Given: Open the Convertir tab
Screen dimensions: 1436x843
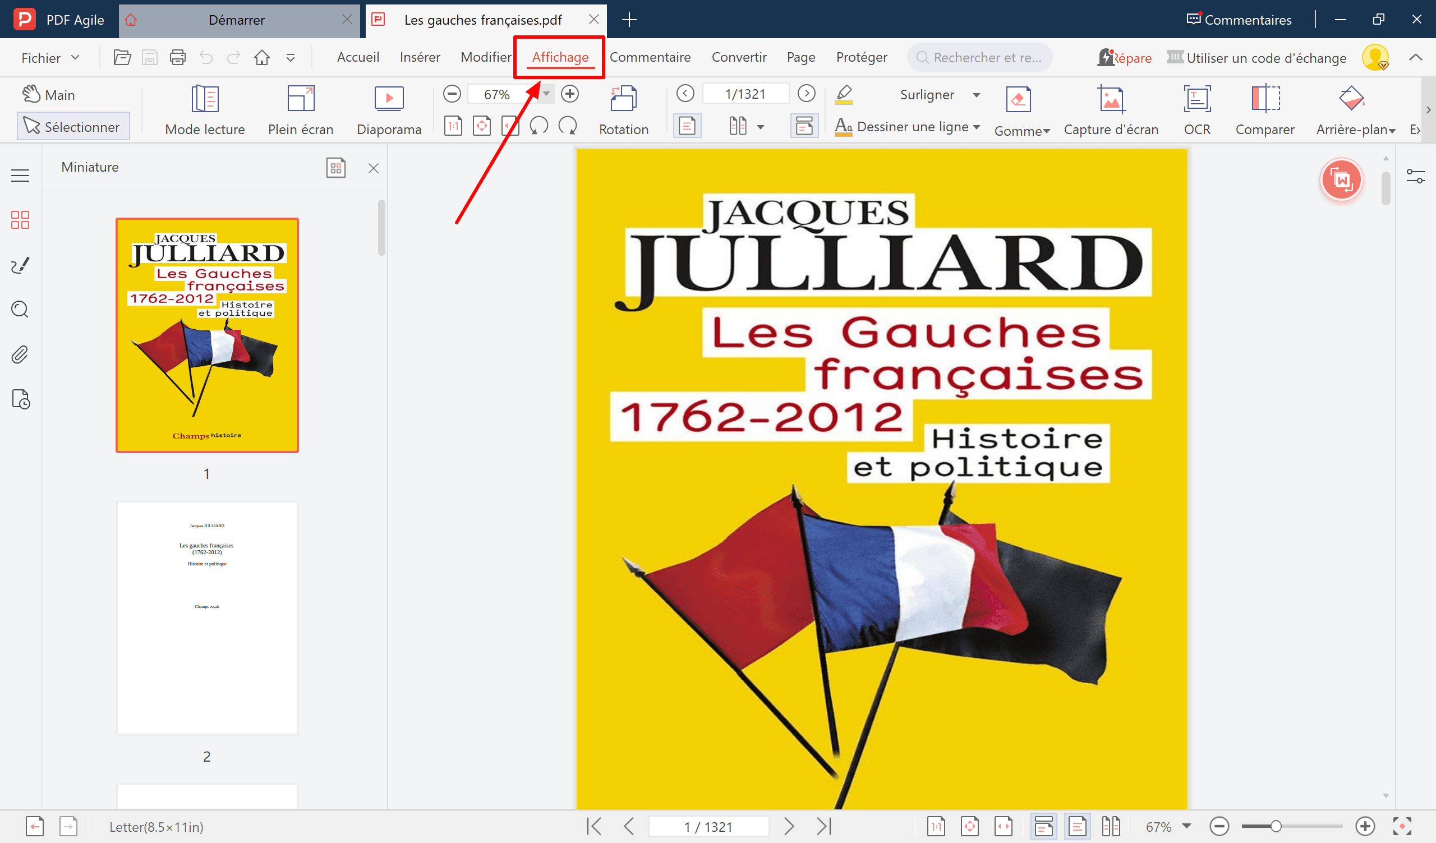Looking at the screenshot, I should [739, 57].
